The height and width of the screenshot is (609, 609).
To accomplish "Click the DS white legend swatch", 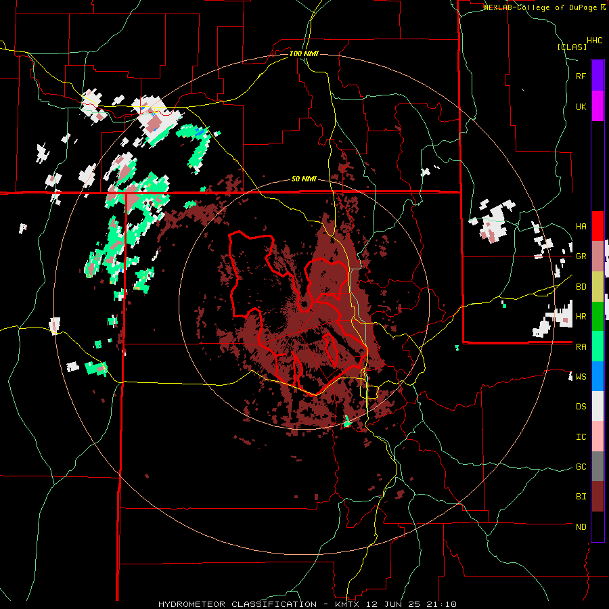I will pos(597,406).
